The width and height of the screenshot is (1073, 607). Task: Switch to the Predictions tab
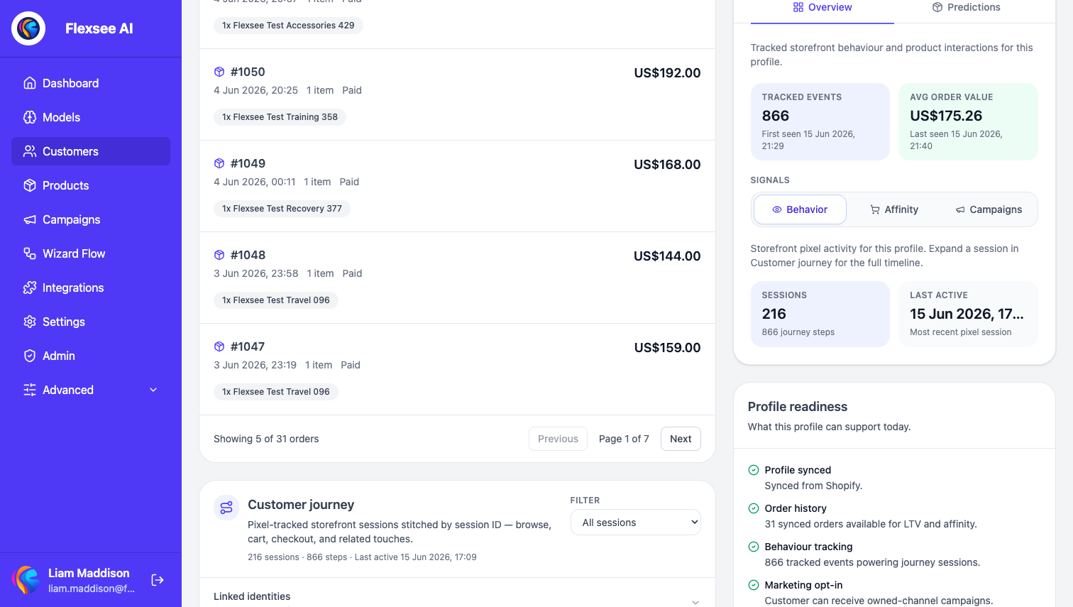966,8
